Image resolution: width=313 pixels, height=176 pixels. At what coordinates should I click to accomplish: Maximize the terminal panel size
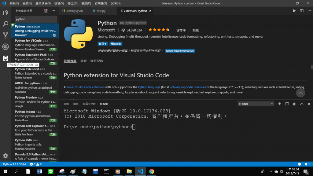(x=302, y=104)
